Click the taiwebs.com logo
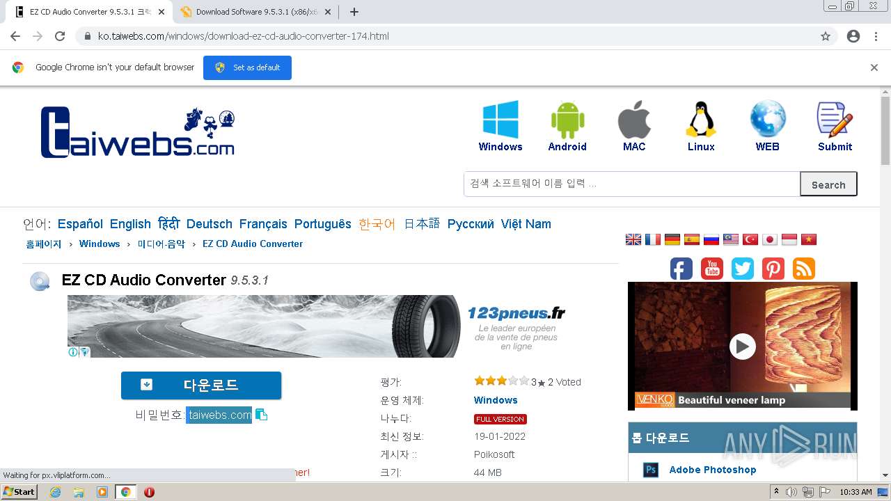The height and width of the screenshot is (501, 891). [x=138, y=132]
